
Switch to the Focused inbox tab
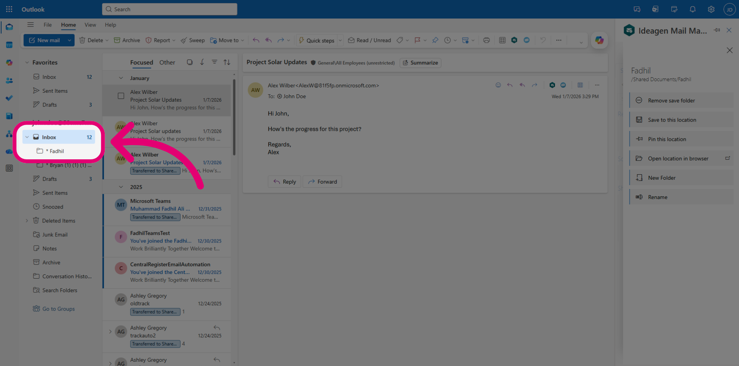pos(142,62)
